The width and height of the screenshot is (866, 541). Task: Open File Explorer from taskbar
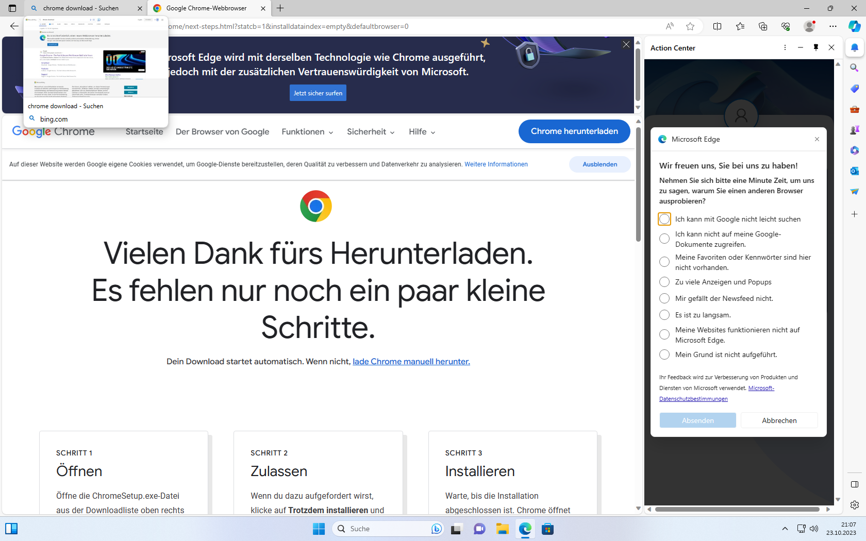(x=503, y=529)
